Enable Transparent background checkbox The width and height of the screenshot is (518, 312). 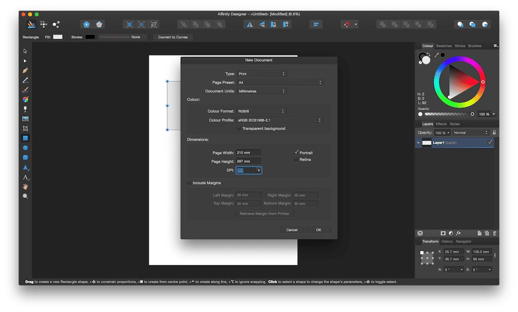point(239,128)
